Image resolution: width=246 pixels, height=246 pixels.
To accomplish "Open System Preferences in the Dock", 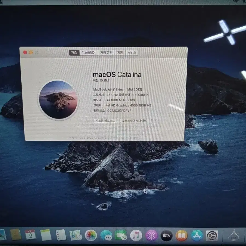I will pos(212,235).
